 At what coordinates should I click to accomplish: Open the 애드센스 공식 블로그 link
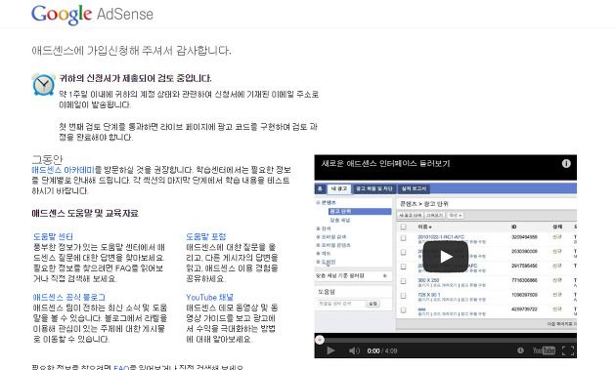click(68, 297)
